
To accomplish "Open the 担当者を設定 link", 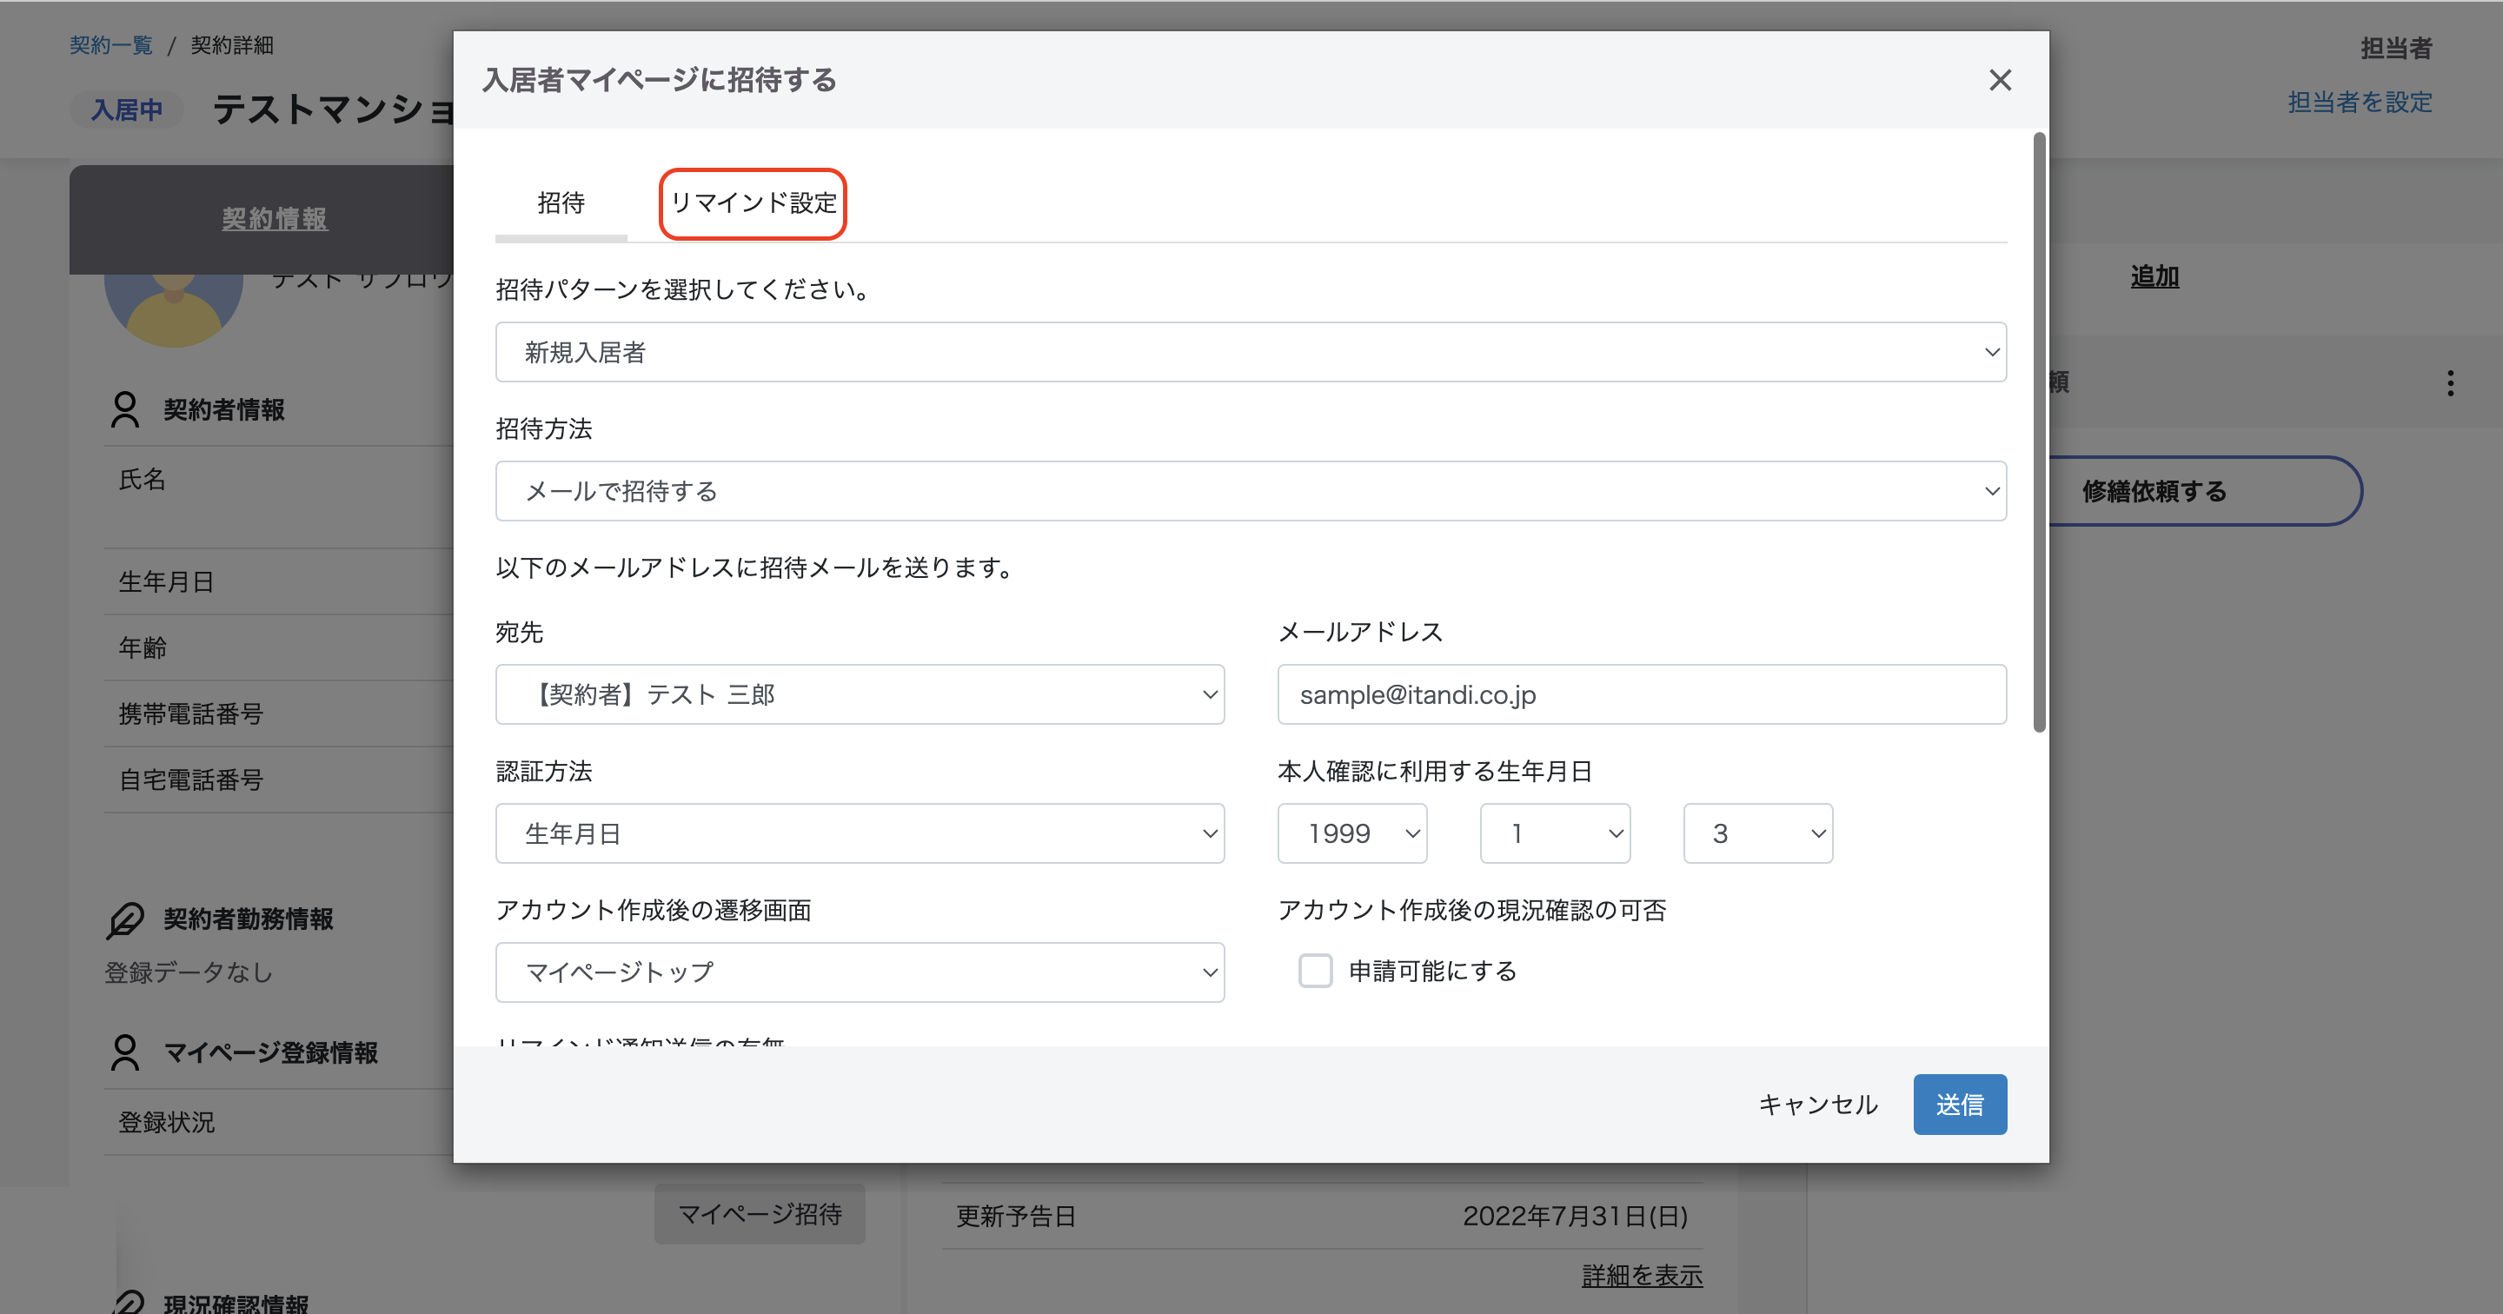I will point(2360,102).
